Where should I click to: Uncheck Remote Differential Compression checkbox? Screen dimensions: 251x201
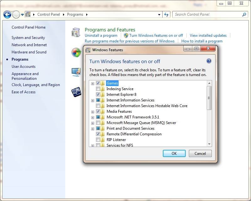(98, 134)
